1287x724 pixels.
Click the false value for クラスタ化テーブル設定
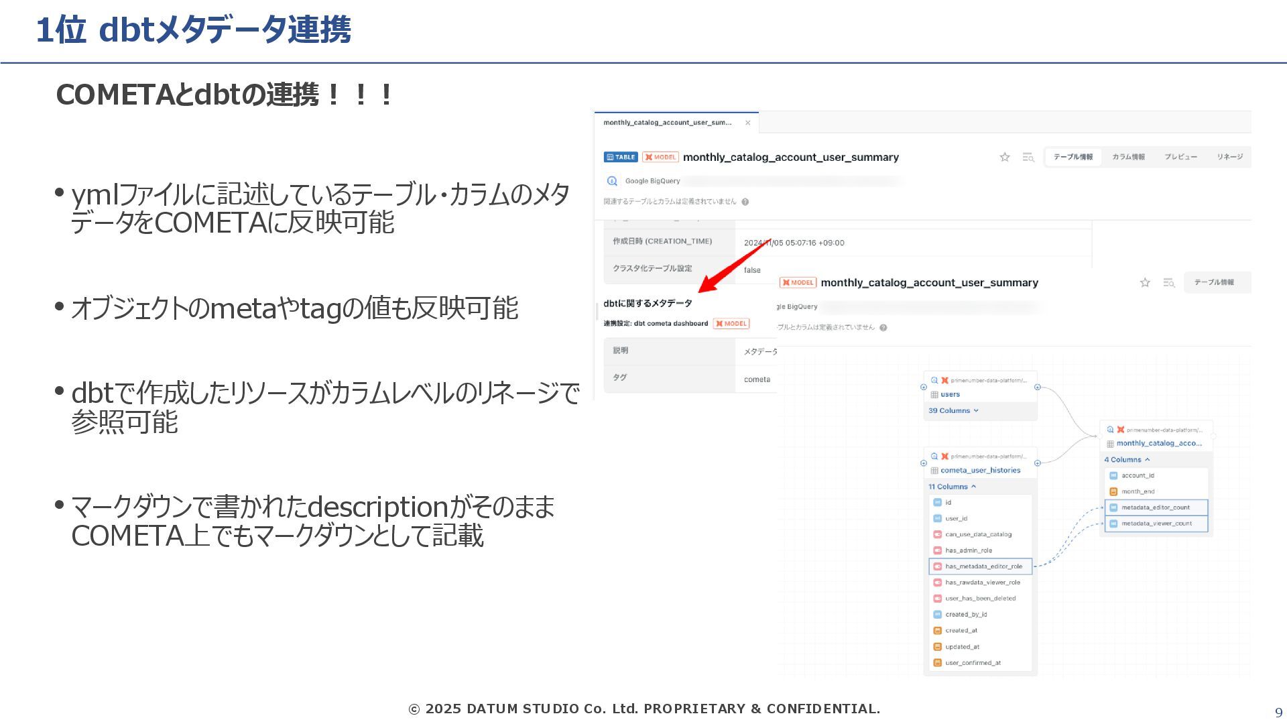(x=752, y=270)
